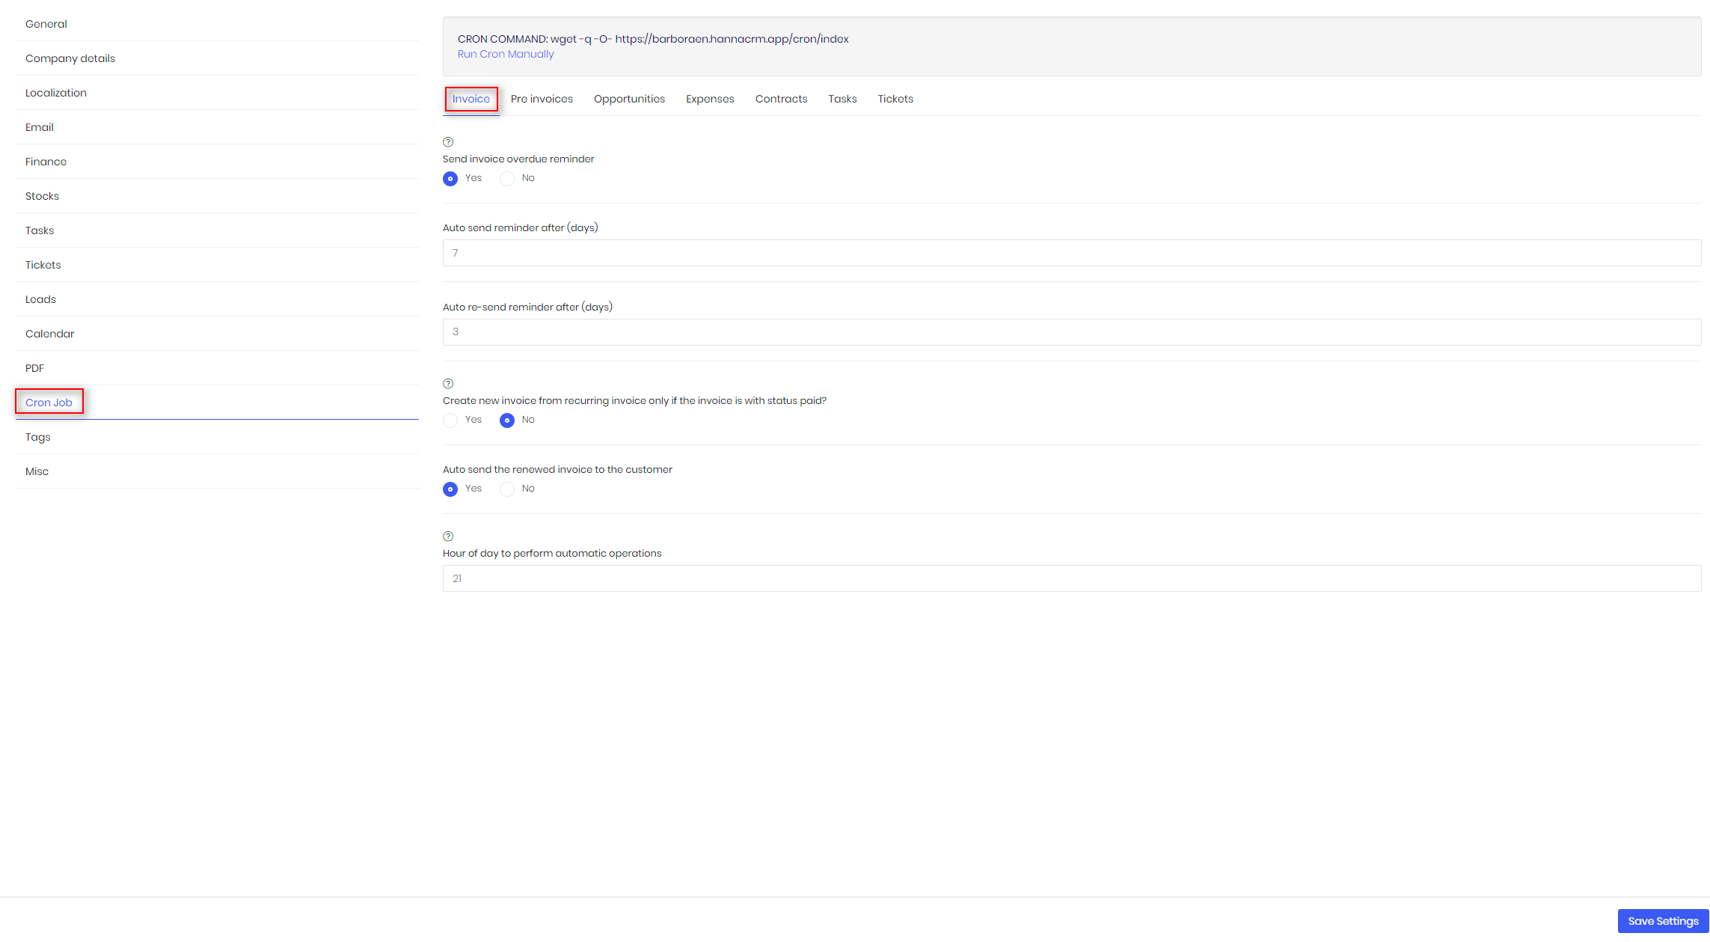Open the Pre invoices tab

tap(542, 99)
